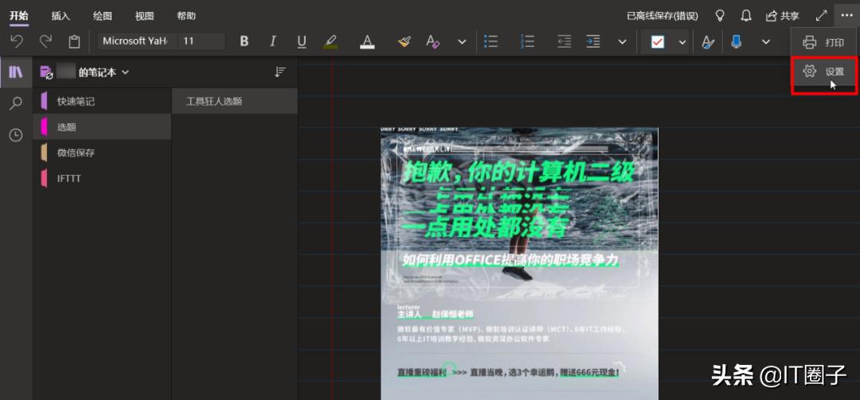Decrease the paragraph indent
Image resolution: width=860 pixels, height=400 pixels.
coord(564,41)
